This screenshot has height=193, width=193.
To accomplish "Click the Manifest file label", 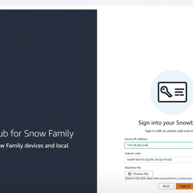I will point(133,168).
